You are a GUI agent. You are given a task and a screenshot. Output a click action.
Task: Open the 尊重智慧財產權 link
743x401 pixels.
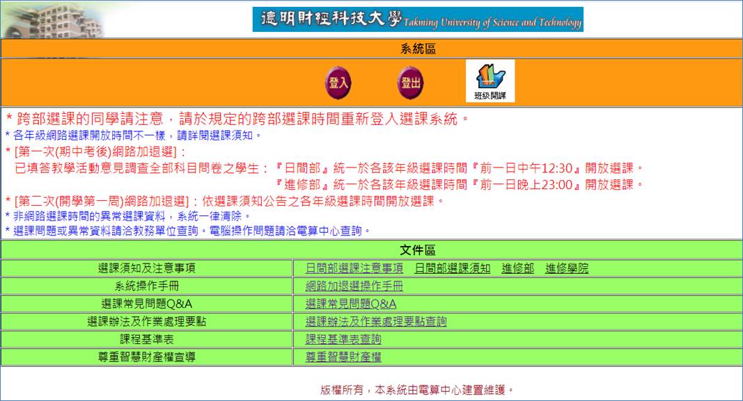click(343, 357)
